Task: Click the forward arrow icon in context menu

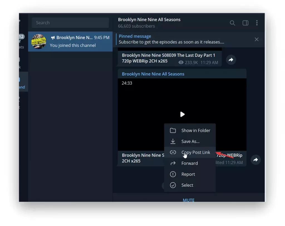Action: (x=173, y=163)
